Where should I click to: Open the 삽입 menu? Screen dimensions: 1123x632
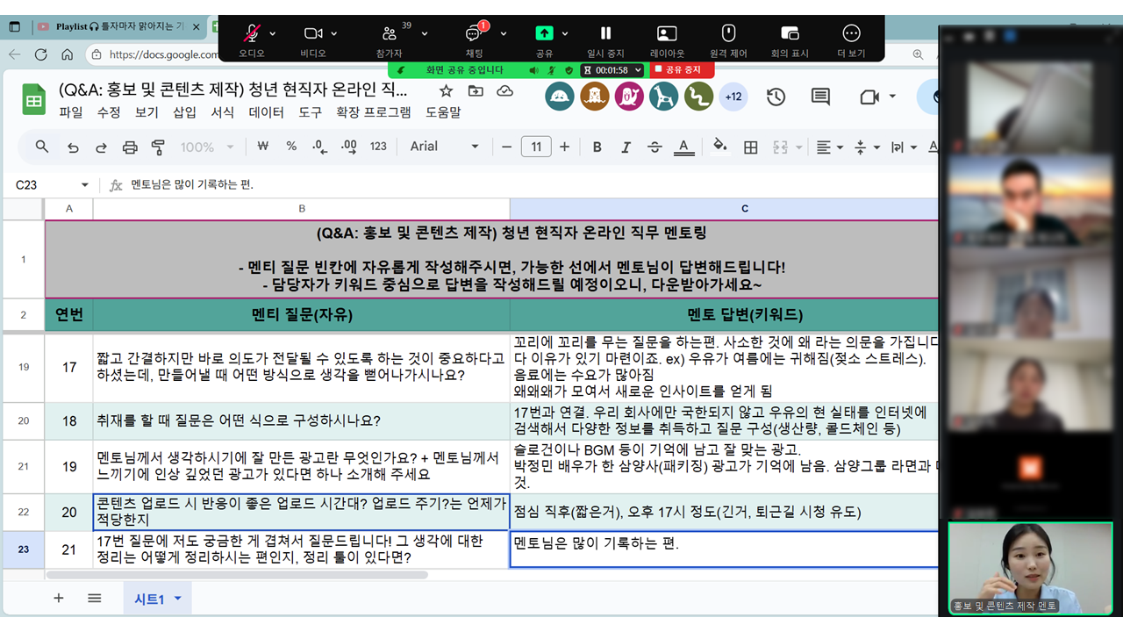[184, 112]
